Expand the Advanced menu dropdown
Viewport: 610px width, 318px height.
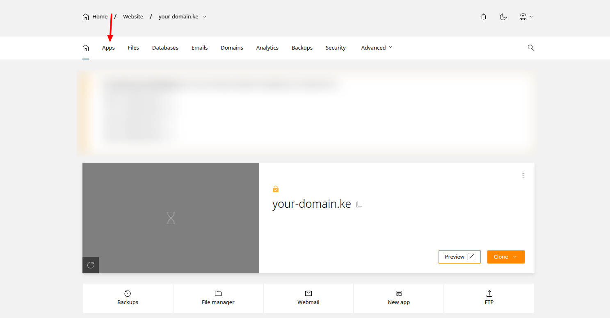point(376,48)
